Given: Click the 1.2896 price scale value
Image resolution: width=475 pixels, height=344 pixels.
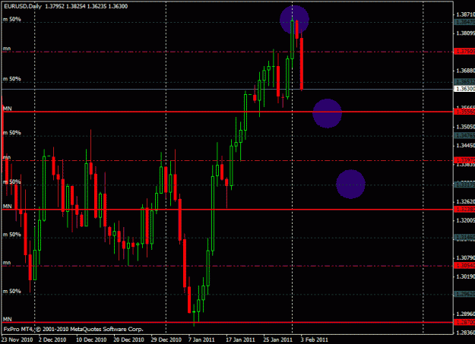Looking at the screenshot, I should (x=465, y=314).
